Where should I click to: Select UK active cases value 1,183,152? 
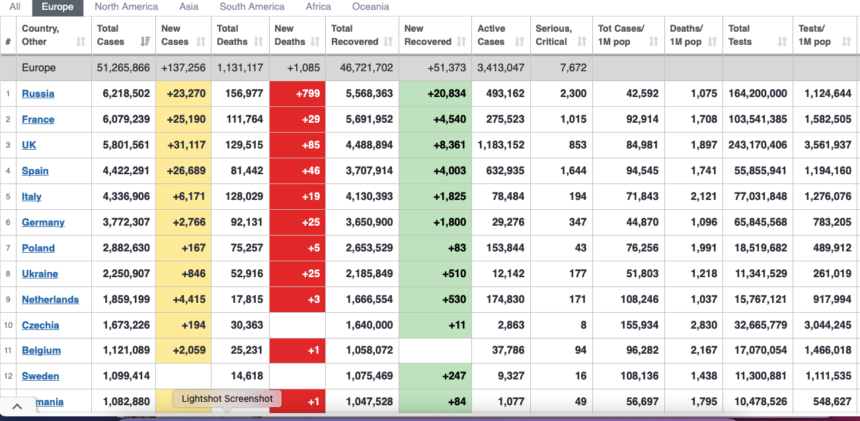coord(501,145)
